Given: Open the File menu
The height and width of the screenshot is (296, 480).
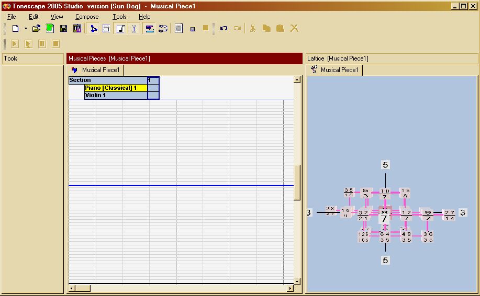Looking at the screenshot, I should [12, 17].
